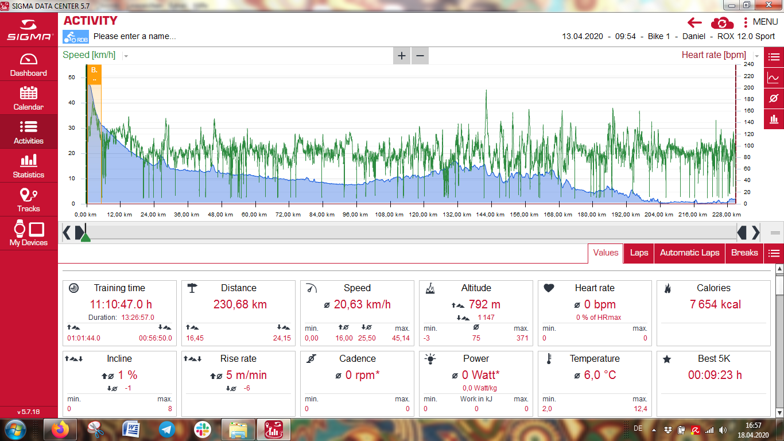784x441 pixels.
Task: Switch to the Automatic Laps tab
Action: pyautogui.click(x=689, y=253)
